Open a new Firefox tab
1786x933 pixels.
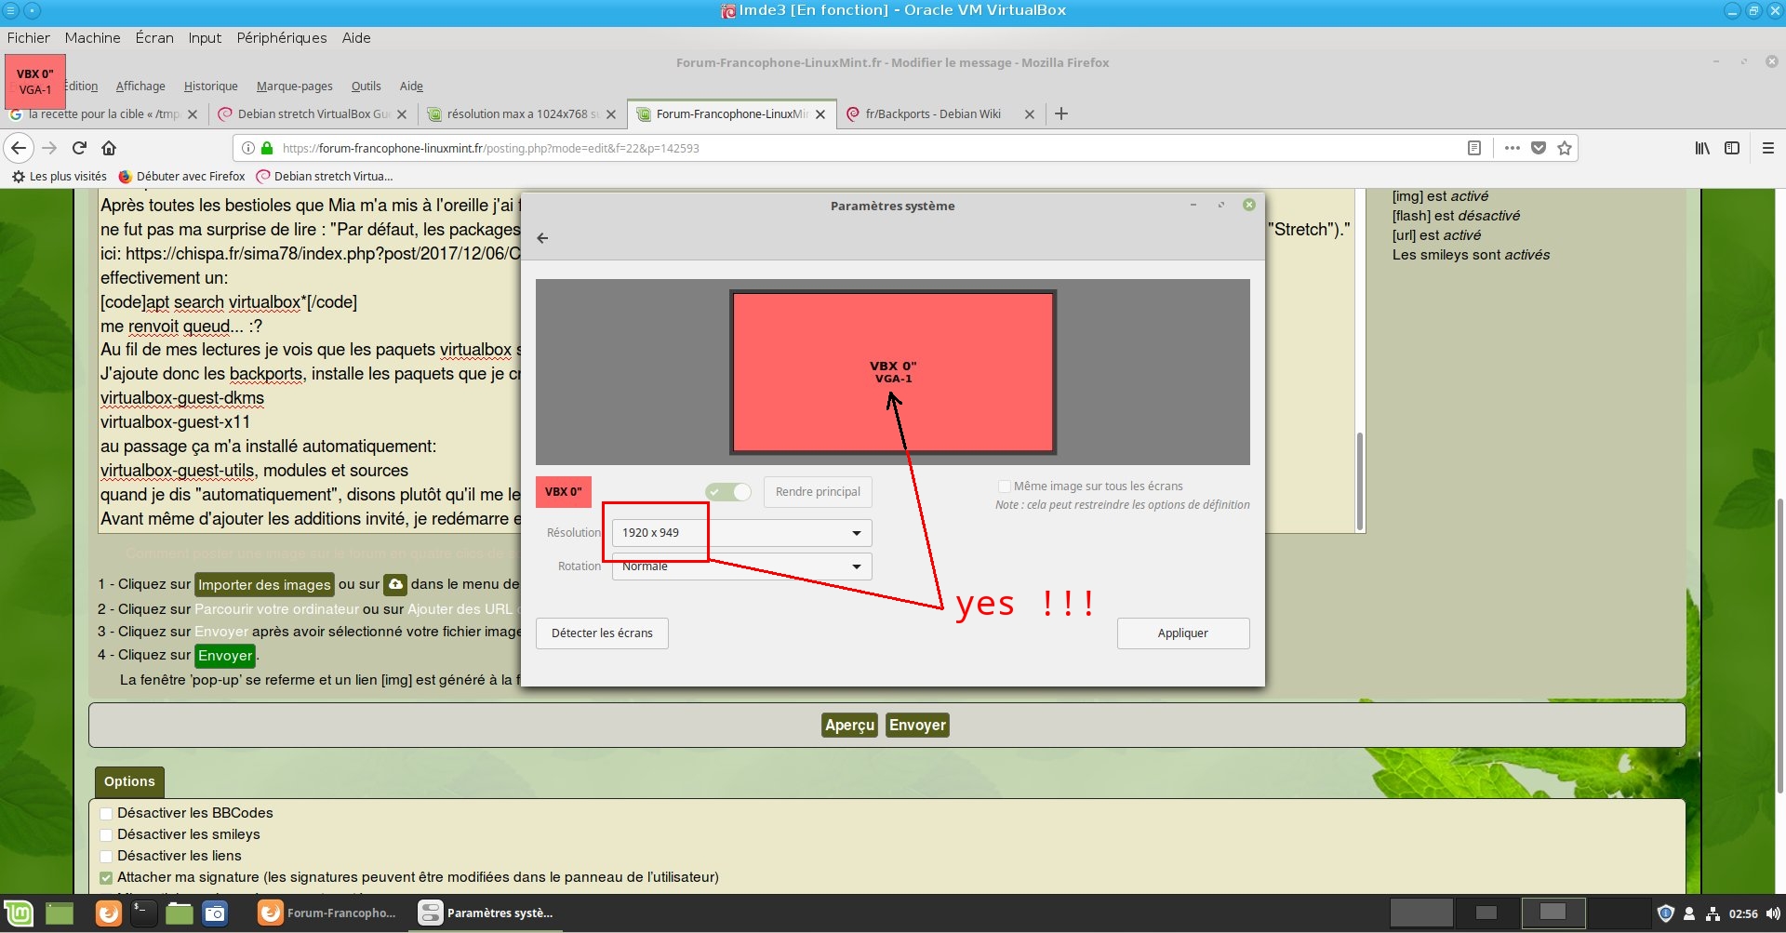click(1061, 113)
